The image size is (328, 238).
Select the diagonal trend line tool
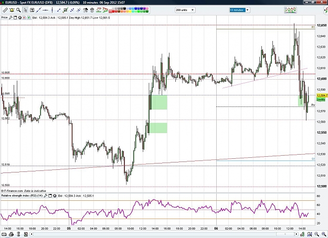click(x=39, y=10)
